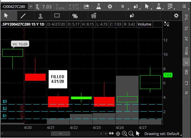Click the 4/24 tall volume bar
Viewport: 191px width, 138px height.
click(127, 100)
